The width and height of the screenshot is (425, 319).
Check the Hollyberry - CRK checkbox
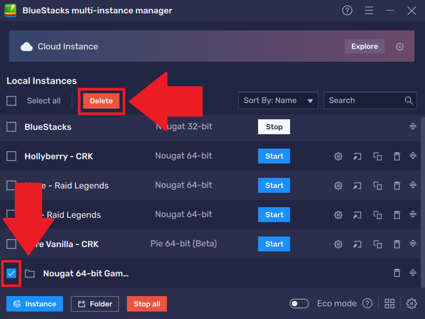tap(11, 156)
